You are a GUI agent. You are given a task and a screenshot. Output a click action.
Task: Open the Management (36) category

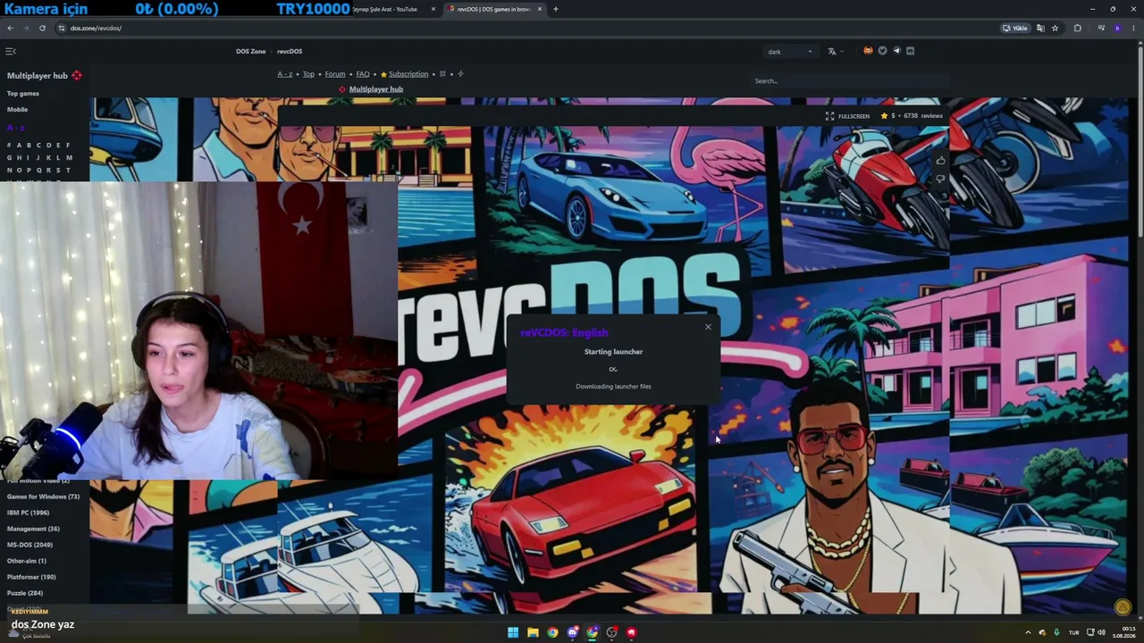(x=33, y=529)
